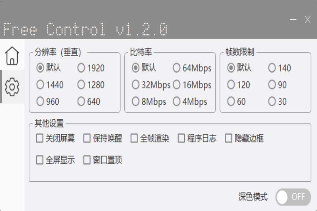Choose 30 as the frame limit

click(272, 102)
